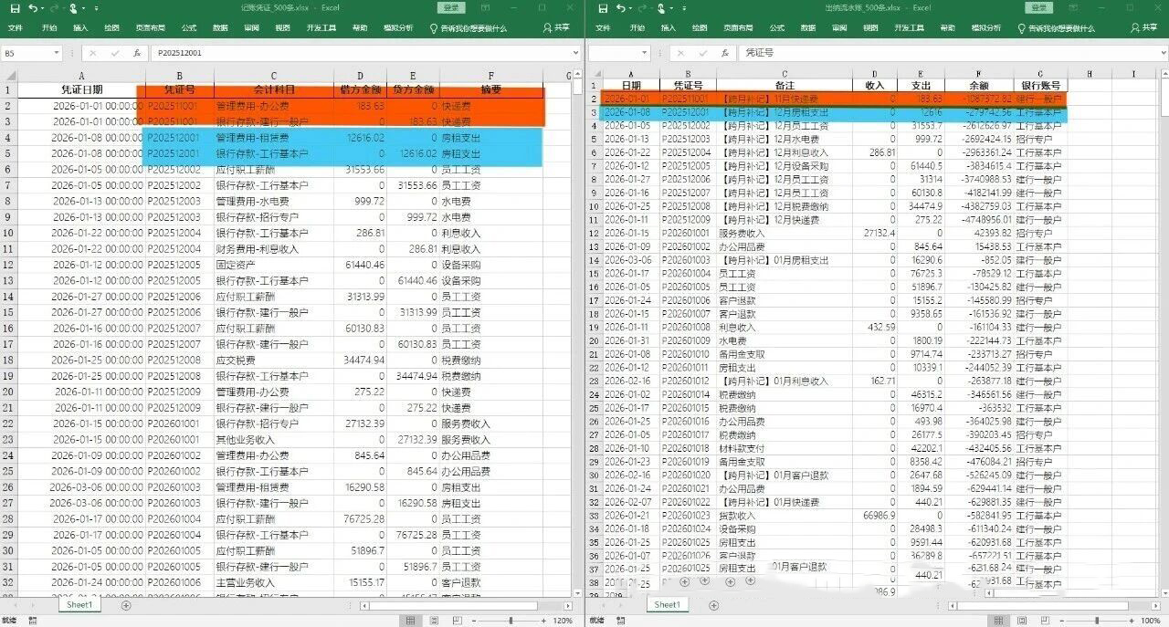Switch to the 公式 ribbon tab
This screenshot has height=627, width=1169.
click(x=188, y=26)
